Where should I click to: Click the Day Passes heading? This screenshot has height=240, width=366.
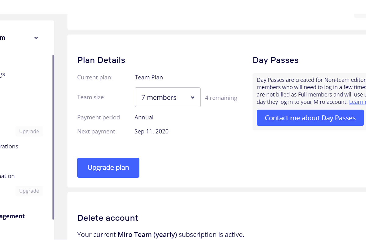(275, 60)
